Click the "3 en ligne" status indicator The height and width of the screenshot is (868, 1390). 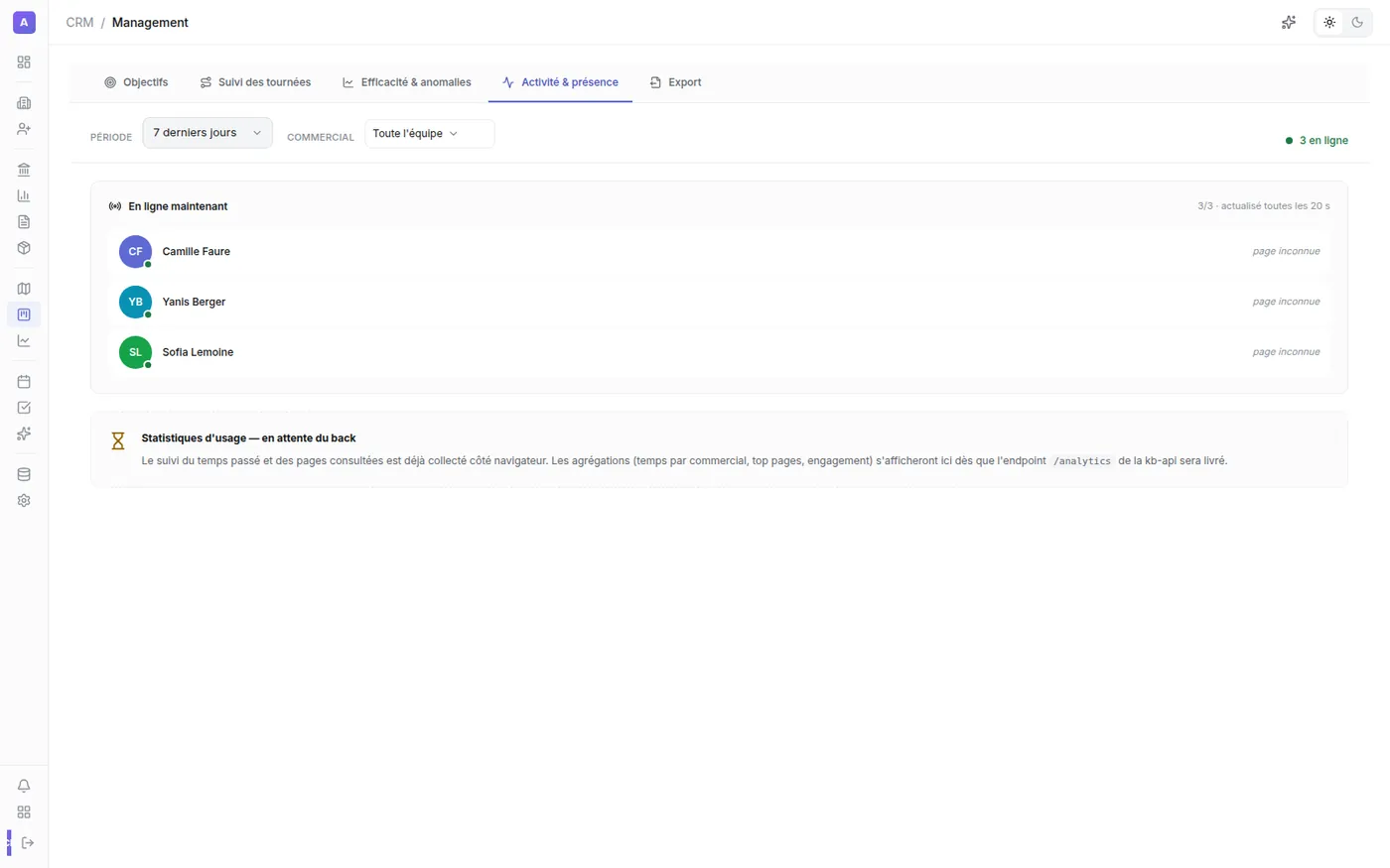(x=1317, y=141)
